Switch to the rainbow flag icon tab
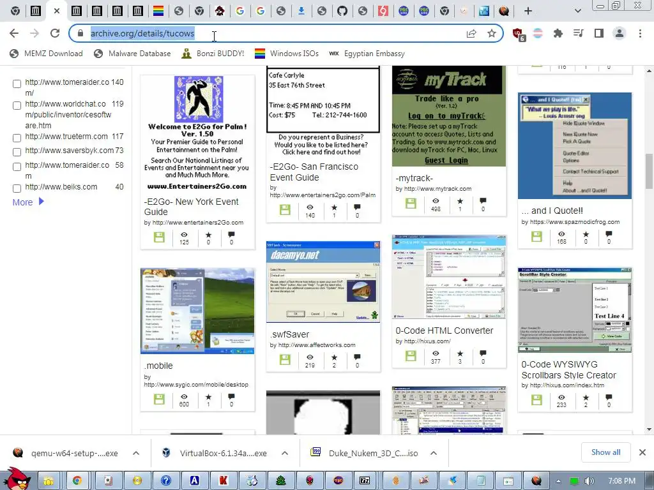The height and width of the screenshot is (490, 654). click(158, 11)
